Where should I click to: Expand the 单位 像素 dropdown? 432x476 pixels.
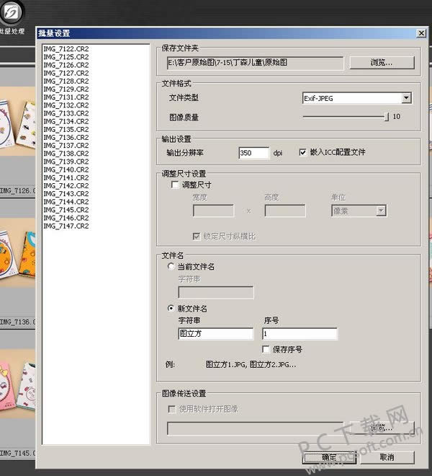pyautogui.click(x=381, y=211)
